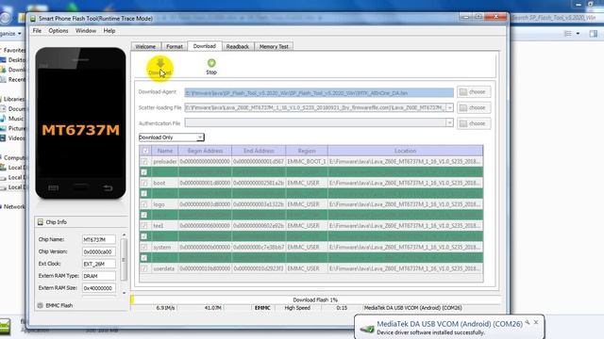
Task: Switch to the Welcome tab
Action: (x=145, y=46)
